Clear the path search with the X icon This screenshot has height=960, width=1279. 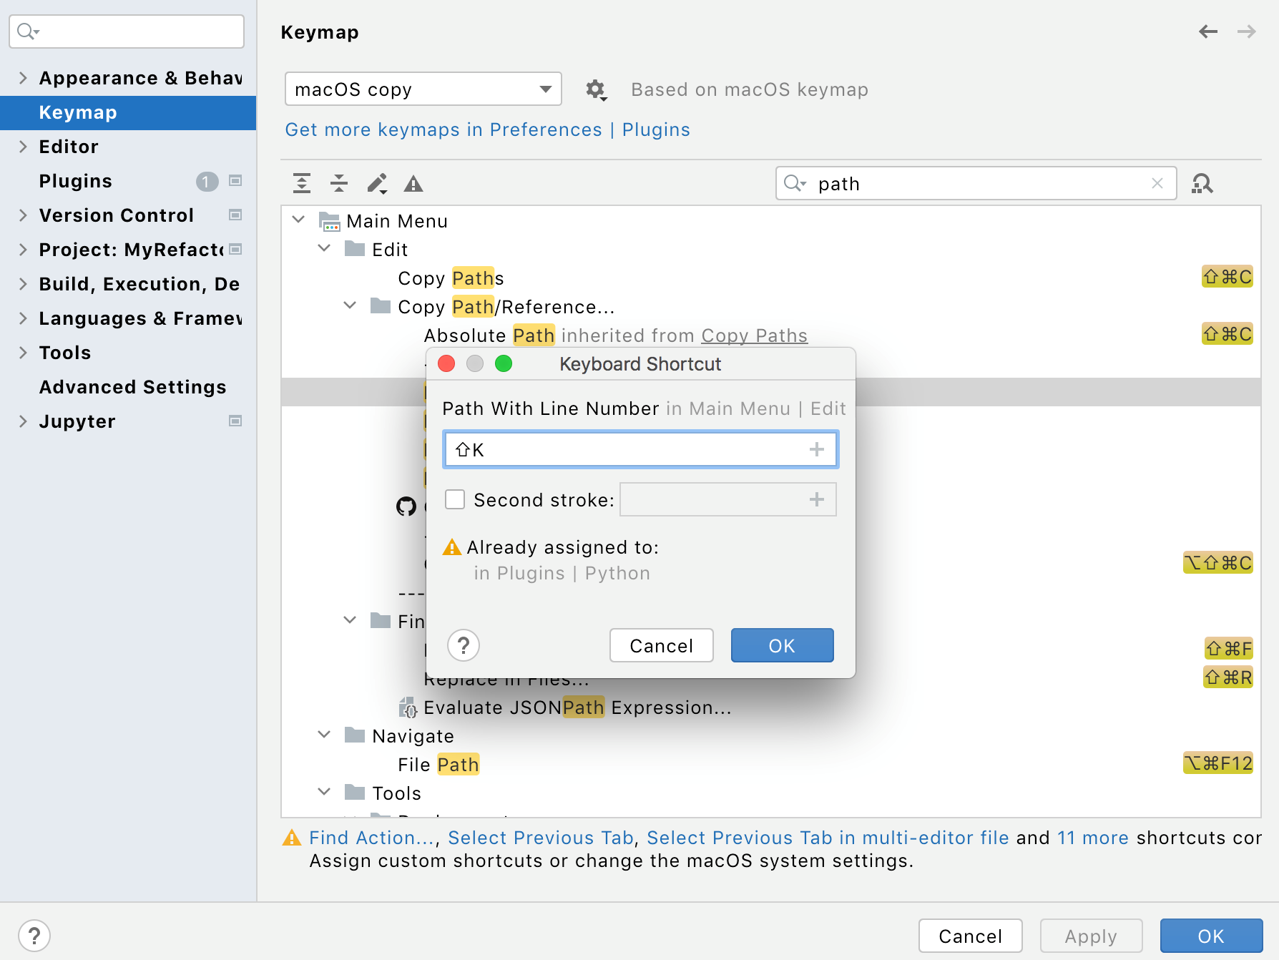(1157, 184)
